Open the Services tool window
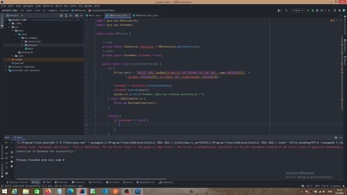Screen dimensions: 347x195 pyautogui.click(x=113, y=182)
